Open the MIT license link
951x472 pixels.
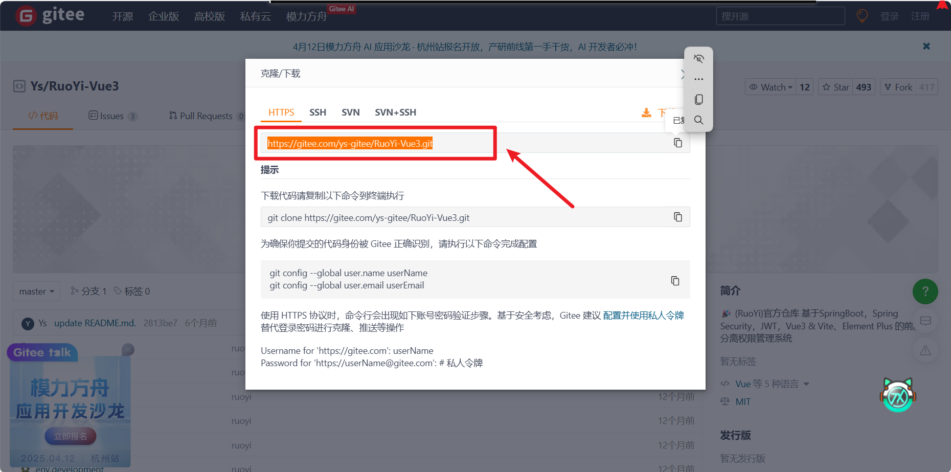743,402
